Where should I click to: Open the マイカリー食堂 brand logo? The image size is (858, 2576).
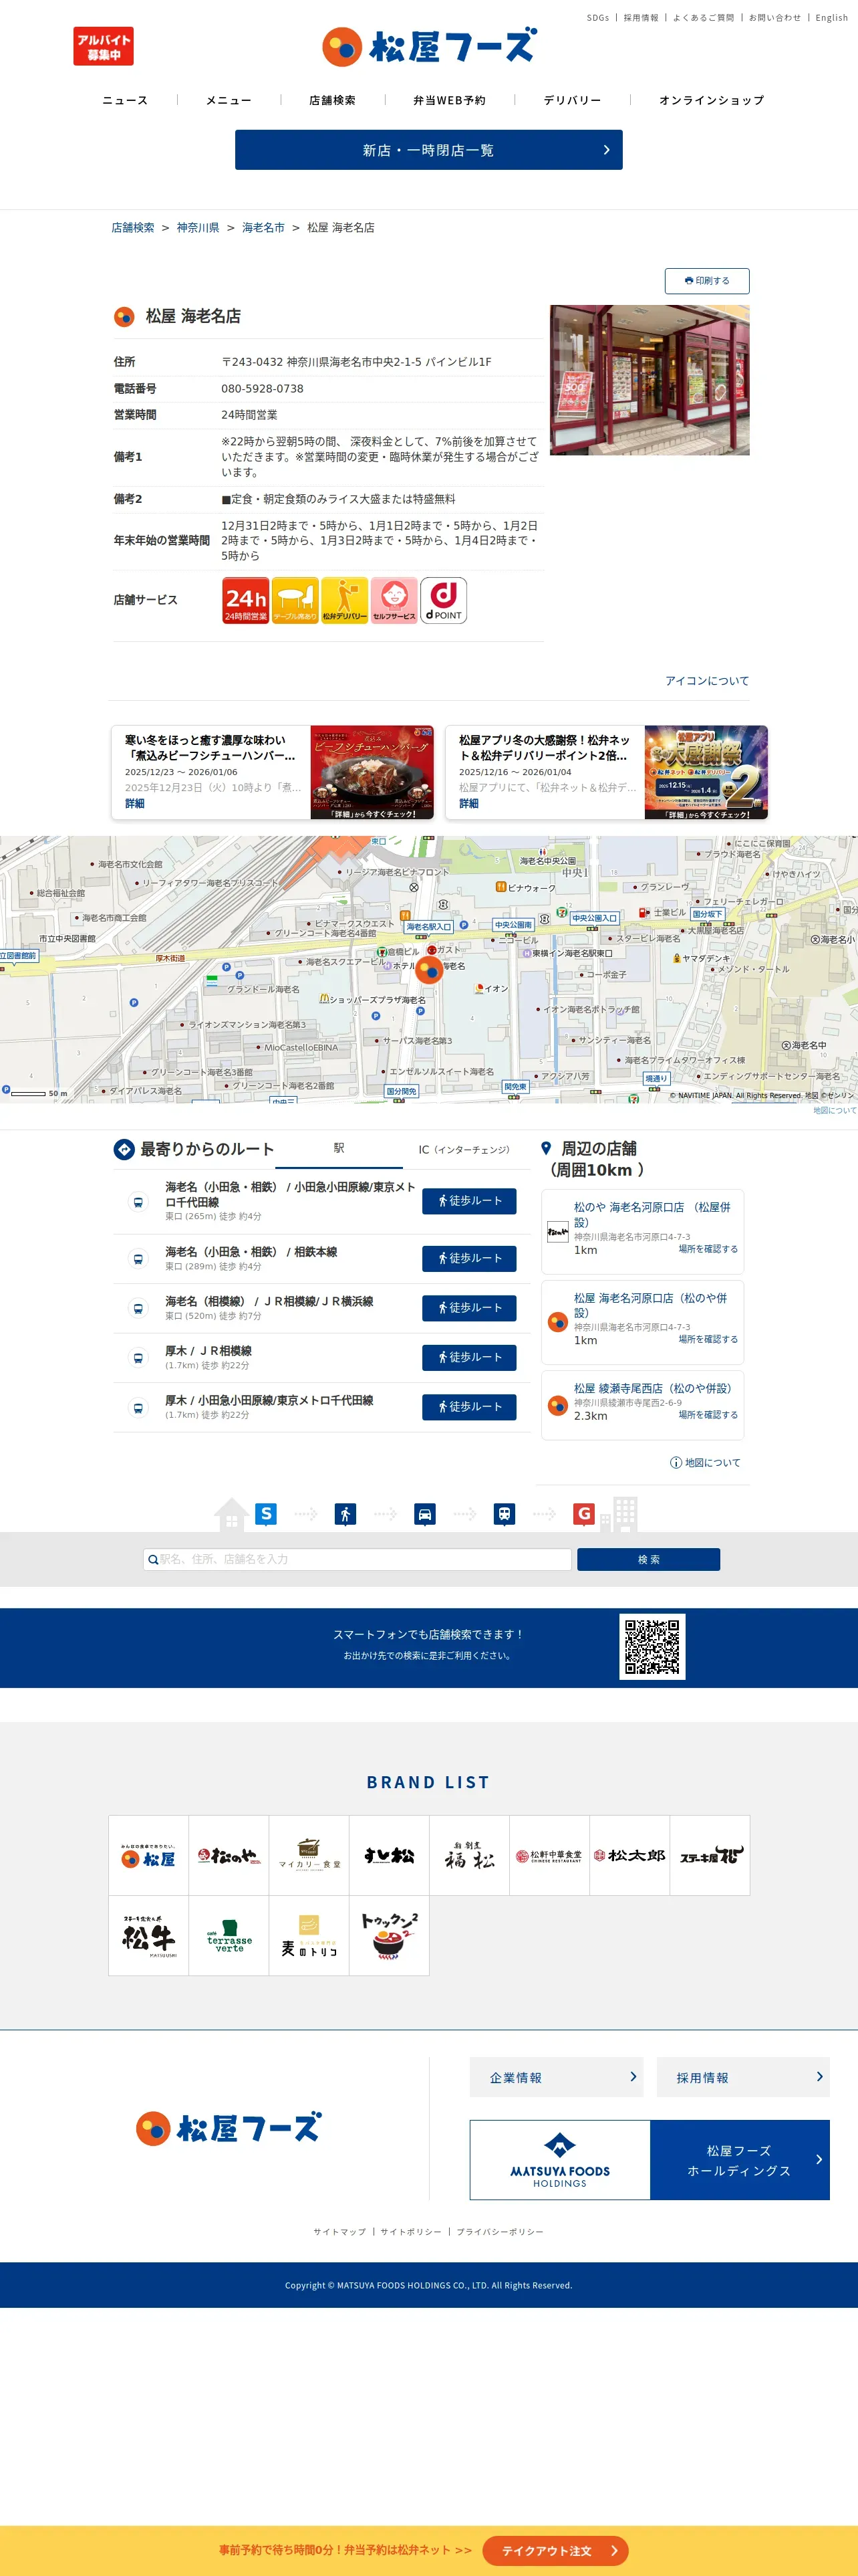click(x=309, y=1856)
